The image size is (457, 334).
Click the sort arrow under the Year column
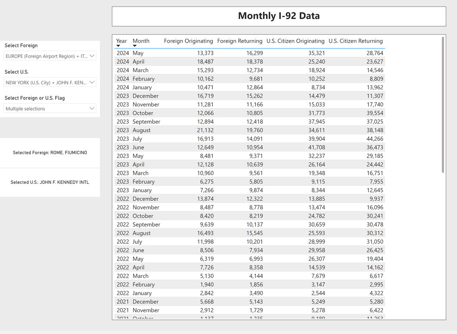(x=118, y=46)
